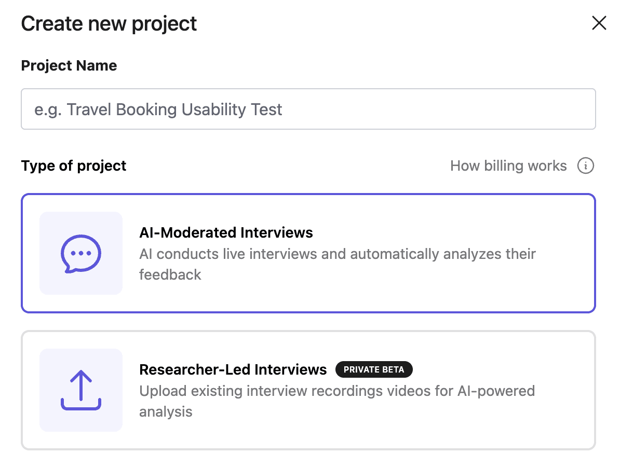
Task: Click the PRIVATE BETA badge
Action: (x=374, y=369)
